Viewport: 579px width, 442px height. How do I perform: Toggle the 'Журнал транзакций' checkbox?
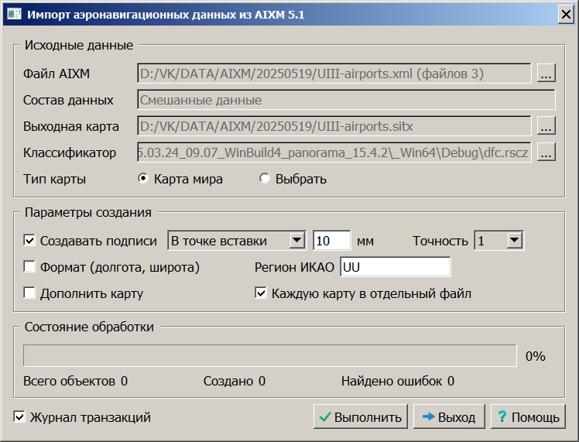click(20, 417)
